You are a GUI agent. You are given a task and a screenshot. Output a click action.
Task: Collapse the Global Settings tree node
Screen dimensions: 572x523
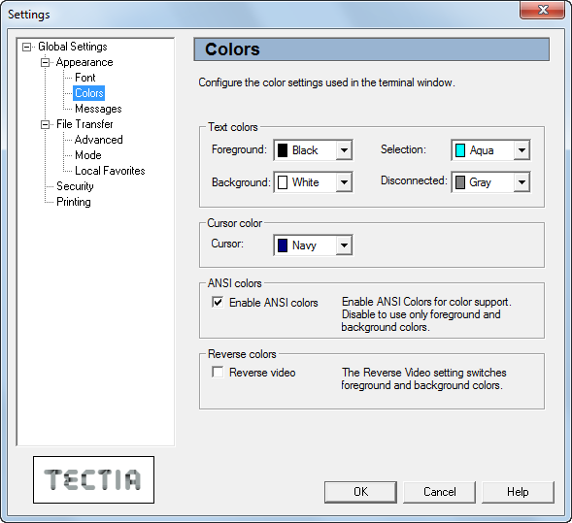tap(26, 47)
